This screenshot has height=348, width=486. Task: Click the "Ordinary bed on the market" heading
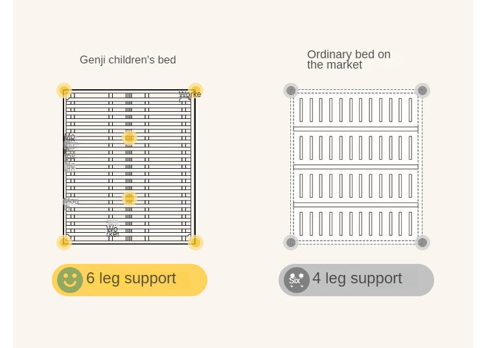349,60
